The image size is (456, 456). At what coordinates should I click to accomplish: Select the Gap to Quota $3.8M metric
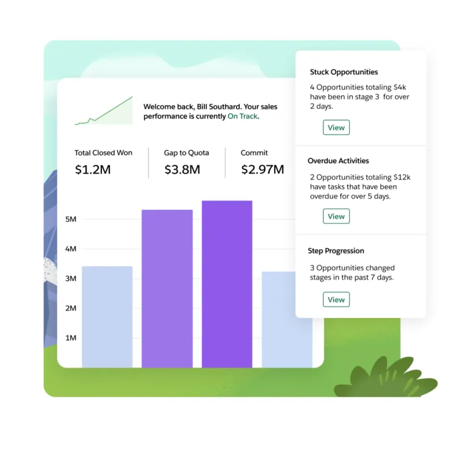click(186, 162)
